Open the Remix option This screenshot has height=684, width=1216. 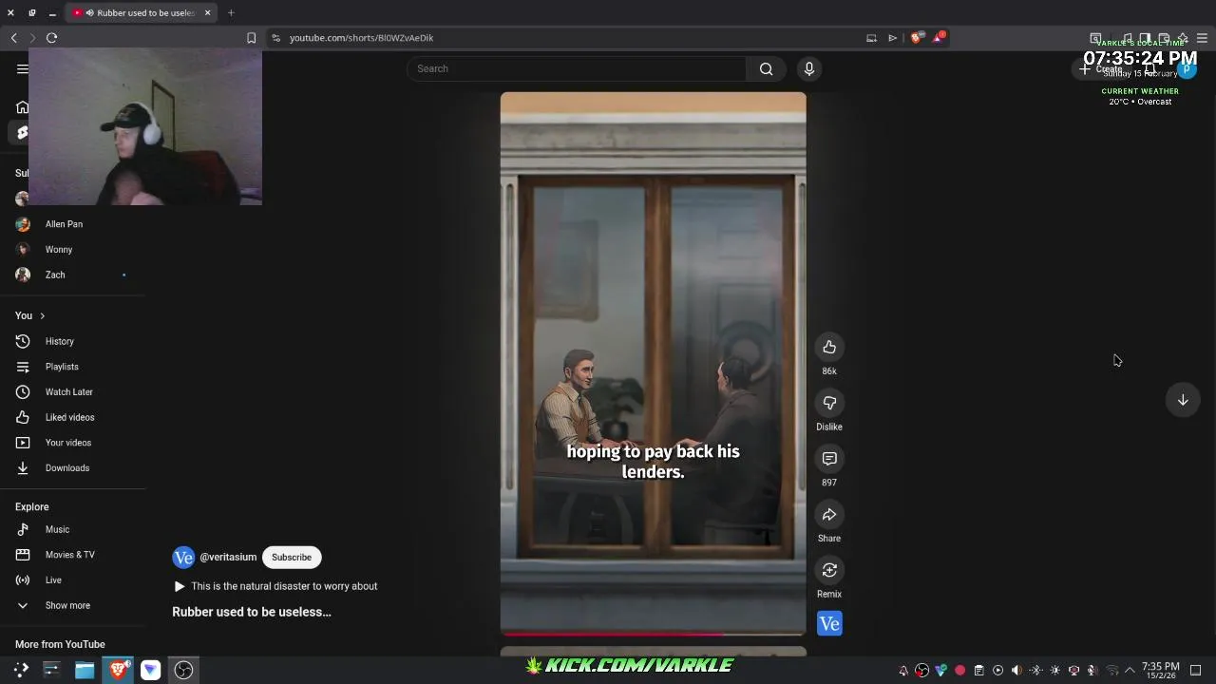829,570
